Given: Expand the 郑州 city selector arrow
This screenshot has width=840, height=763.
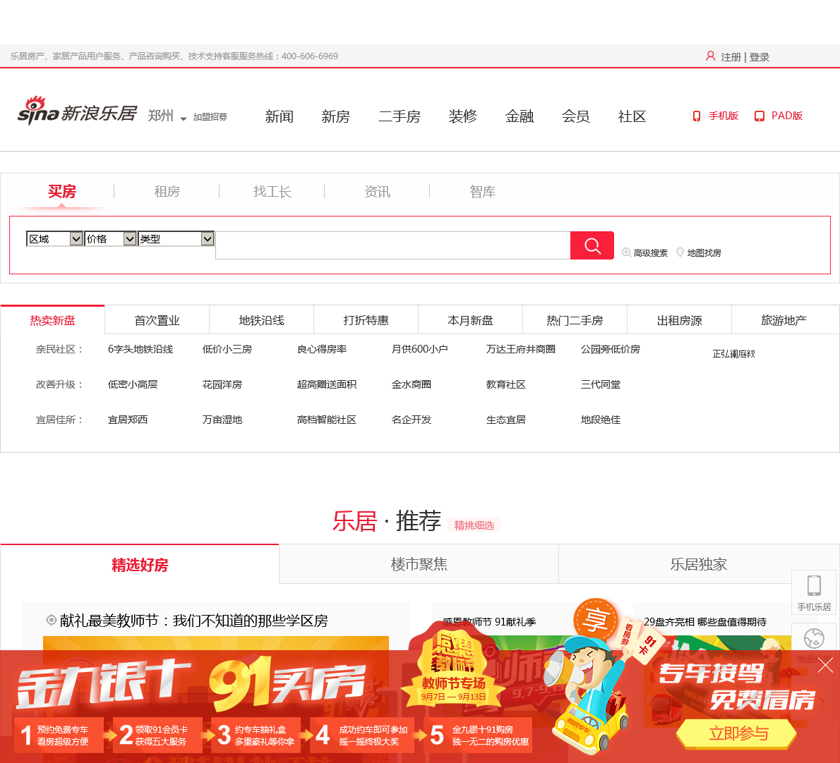Looking at the screenshot, I should pos(184,118).
